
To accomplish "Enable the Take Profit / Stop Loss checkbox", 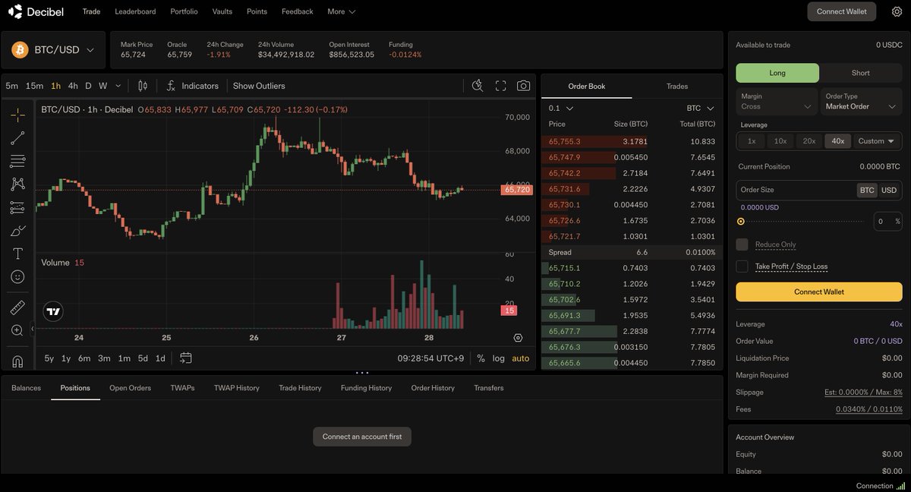I will point(742,266).
